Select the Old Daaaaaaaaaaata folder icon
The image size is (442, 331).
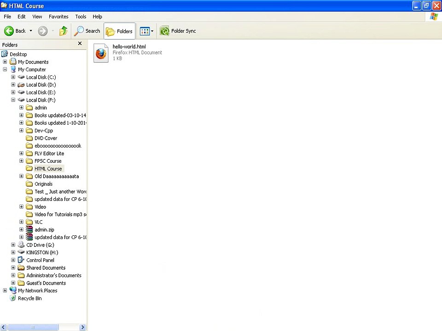click(x=29, y=176)
